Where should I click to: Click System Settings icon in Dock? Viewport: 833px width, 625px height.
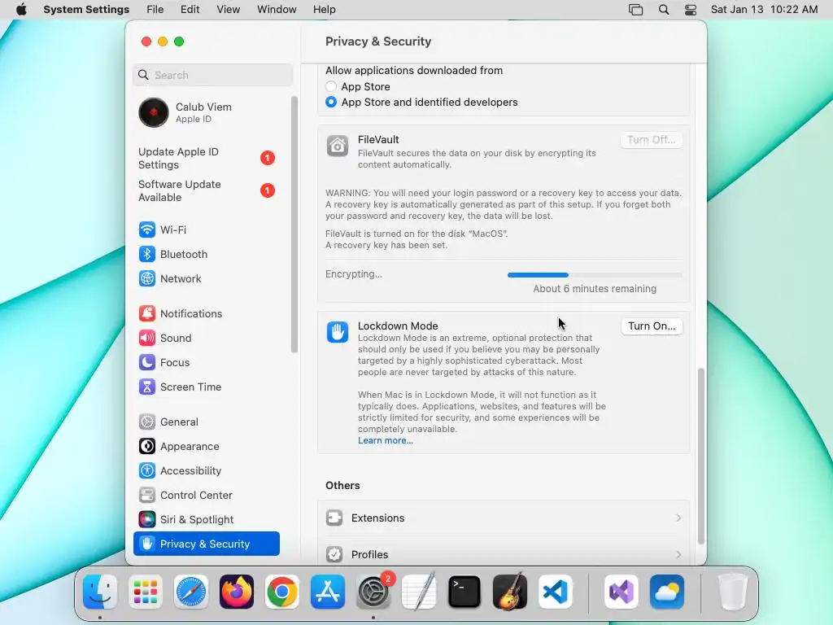(373, 592)
